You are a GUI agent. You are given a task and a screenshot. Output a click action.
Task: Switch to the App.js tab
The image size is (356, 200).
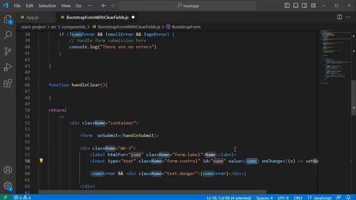(x=32, y=17)
